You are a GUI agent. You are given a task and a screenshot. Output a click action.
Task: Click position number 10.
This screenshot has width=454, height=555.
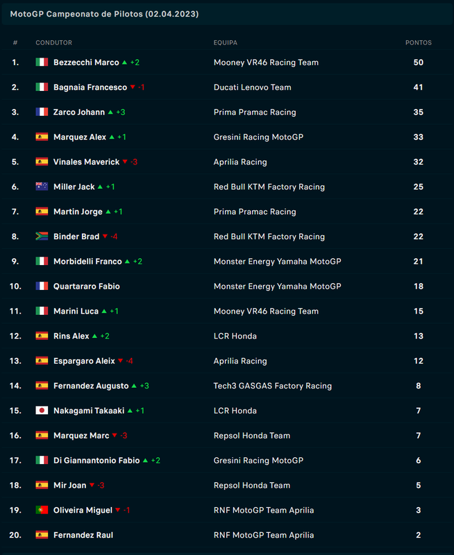pos(15,286)
